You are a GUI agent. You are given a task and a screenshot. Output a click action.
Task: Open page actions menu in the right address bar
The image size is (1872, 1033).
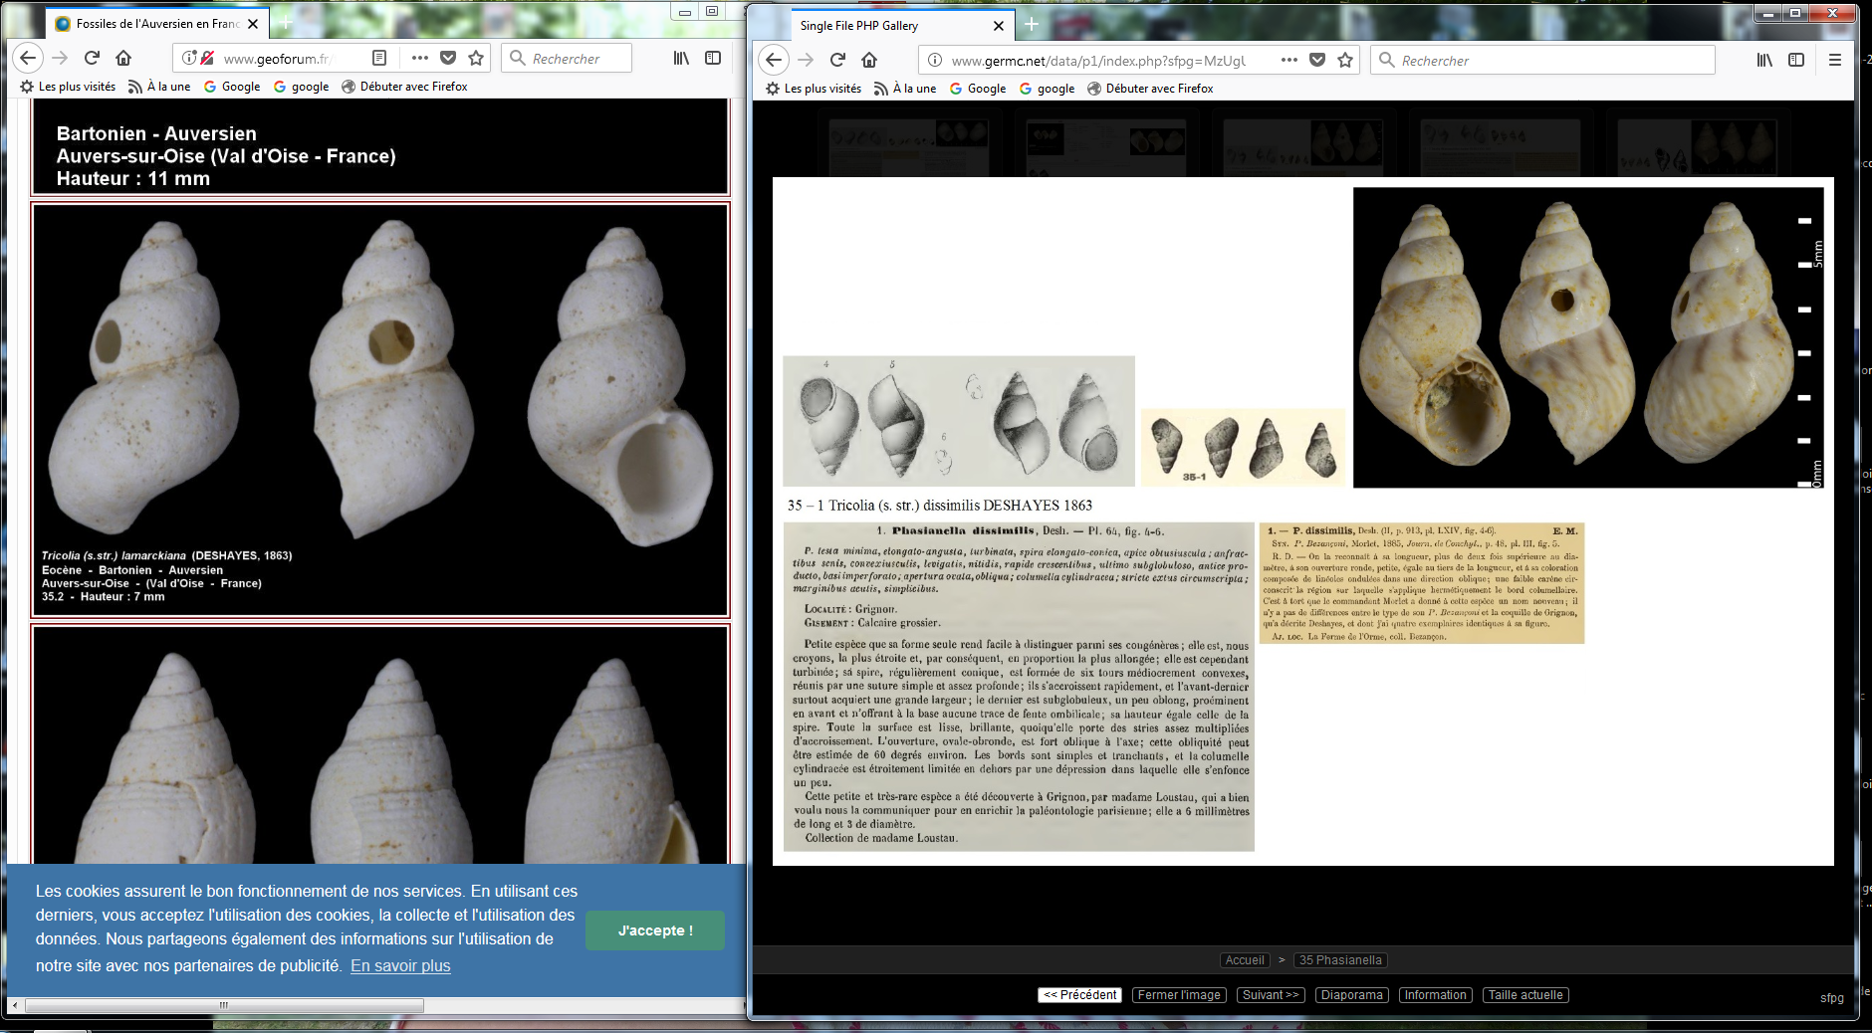point(1288,60)
